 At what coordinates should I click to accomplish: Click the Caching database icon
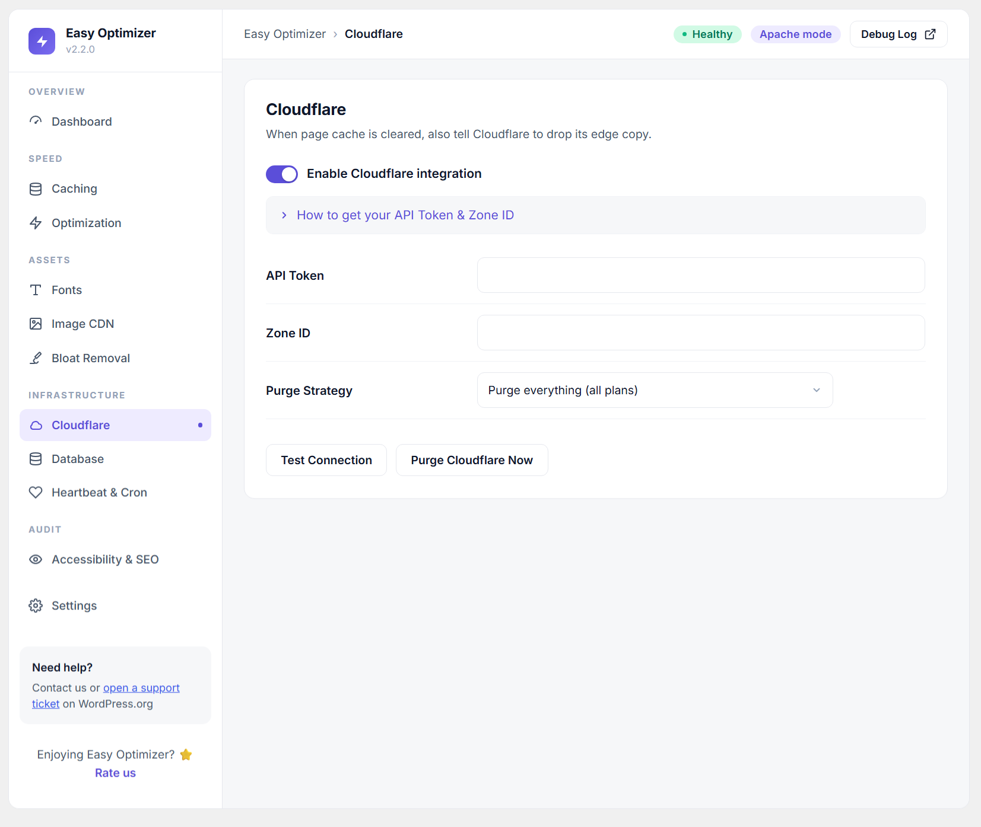36,189
